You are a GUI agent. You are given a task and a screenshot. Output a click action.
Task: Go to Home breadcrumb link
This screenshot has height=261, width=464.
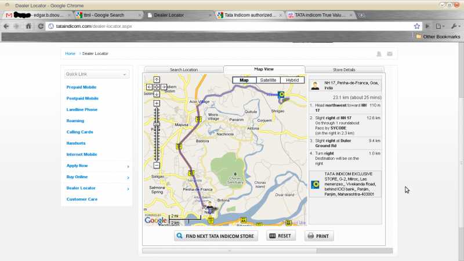coord(70,53)
